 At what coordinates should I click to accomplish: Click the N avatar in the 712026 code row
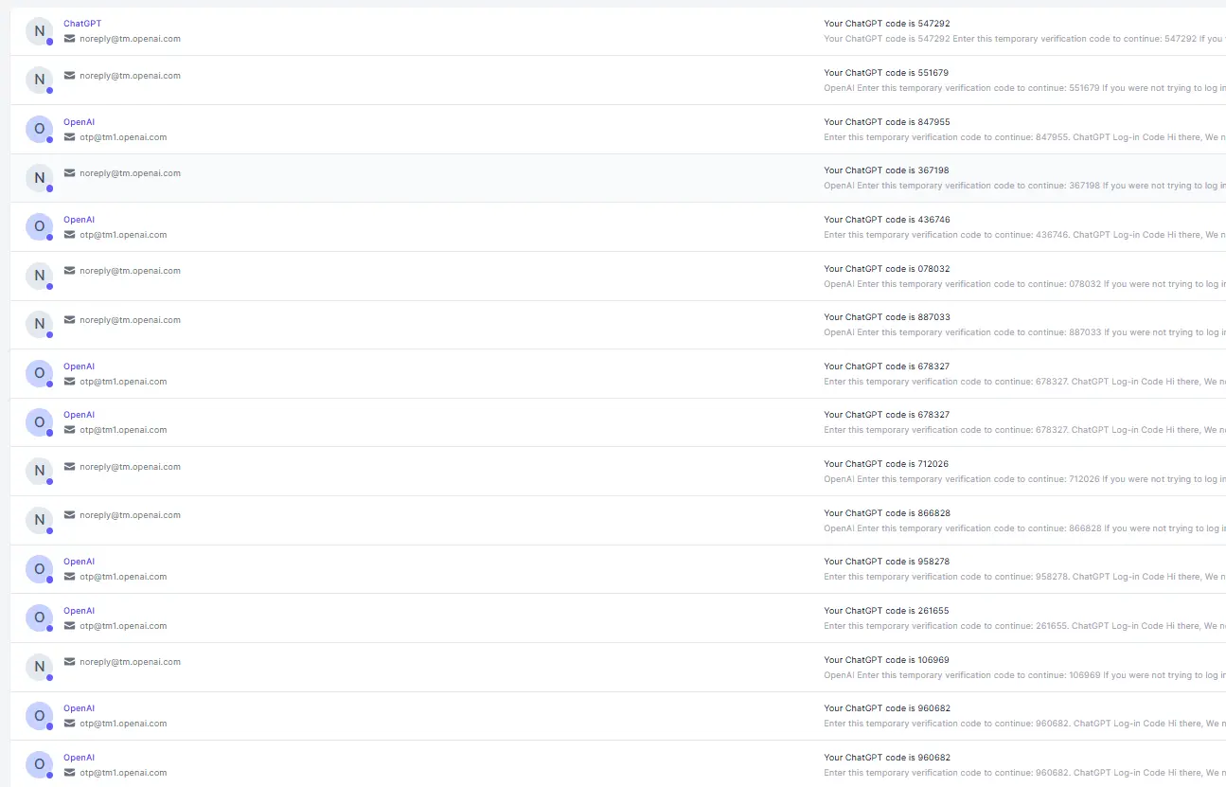click(39, 471)
